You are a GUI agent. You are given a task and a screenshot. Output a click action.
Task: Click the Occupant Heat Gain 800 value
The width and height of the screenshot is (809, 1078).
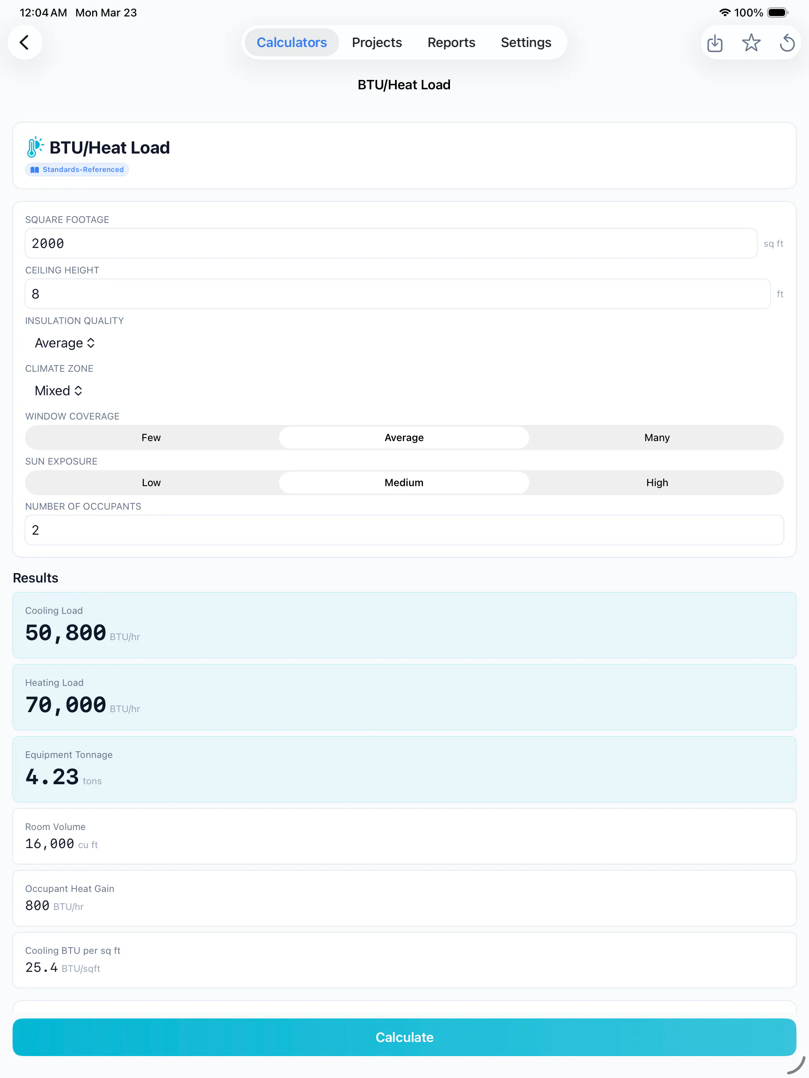click(x=37, y=906)
